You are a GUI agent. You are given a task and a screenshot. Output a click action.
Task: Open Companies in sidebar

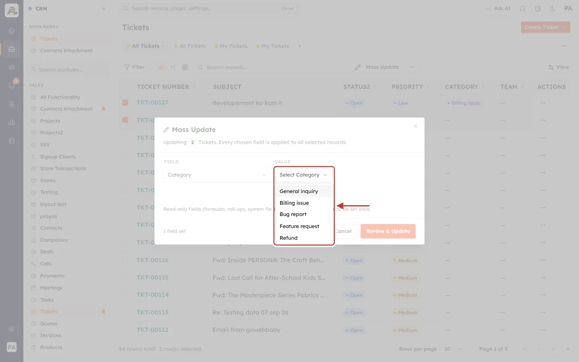(54, 240)
